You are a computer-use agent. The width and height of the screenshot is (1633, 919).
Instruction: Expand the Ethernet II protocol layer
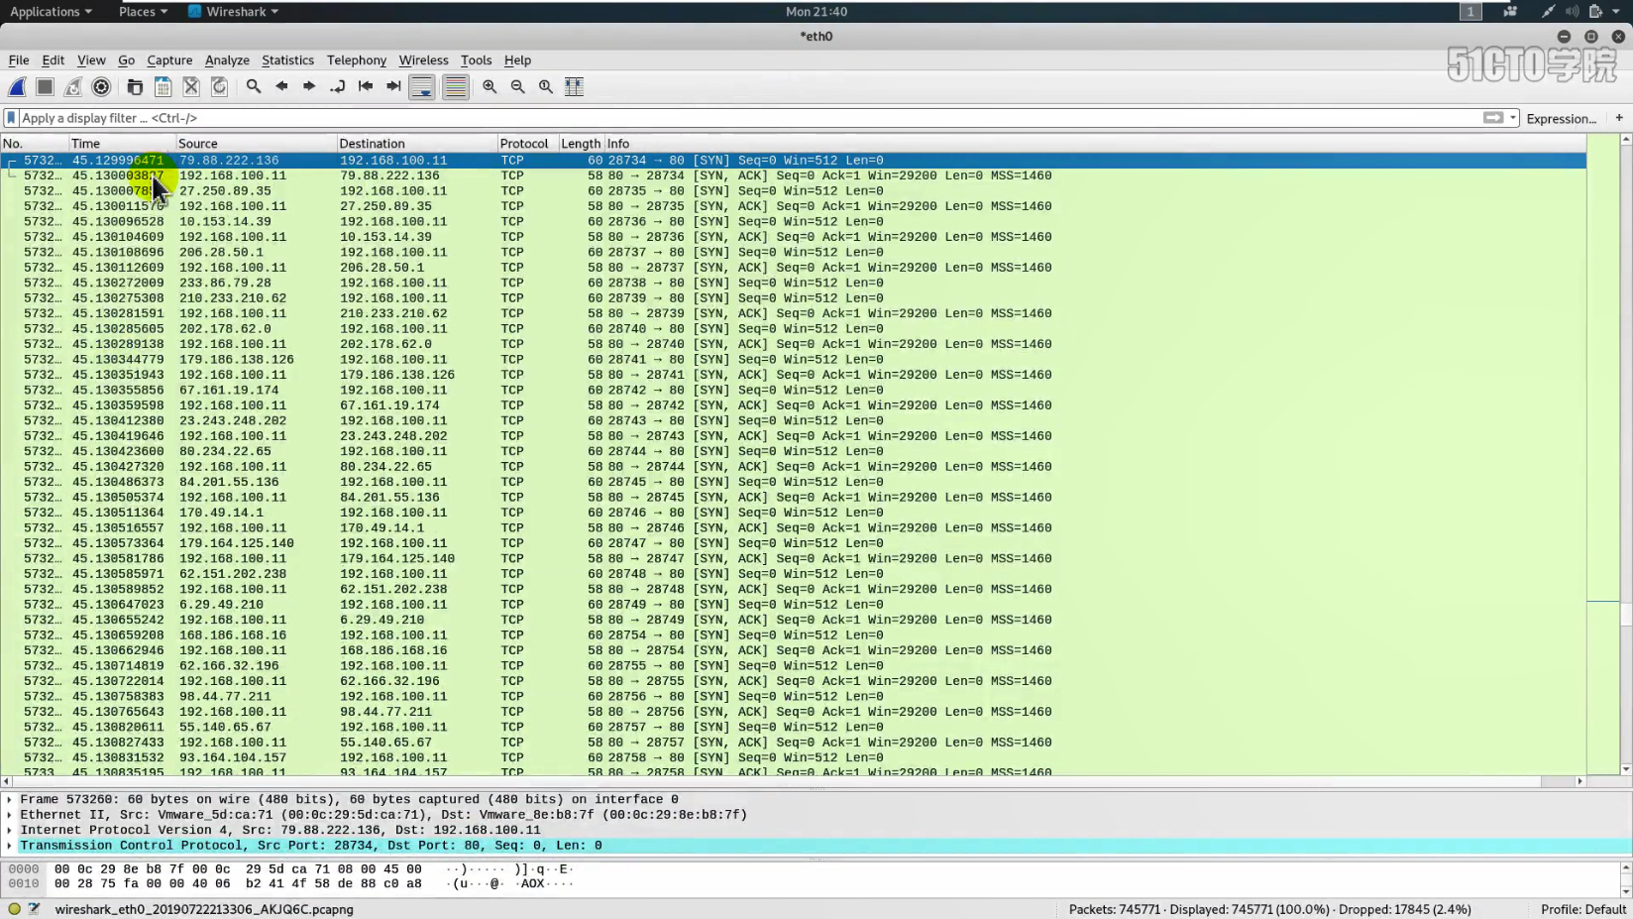10,814
